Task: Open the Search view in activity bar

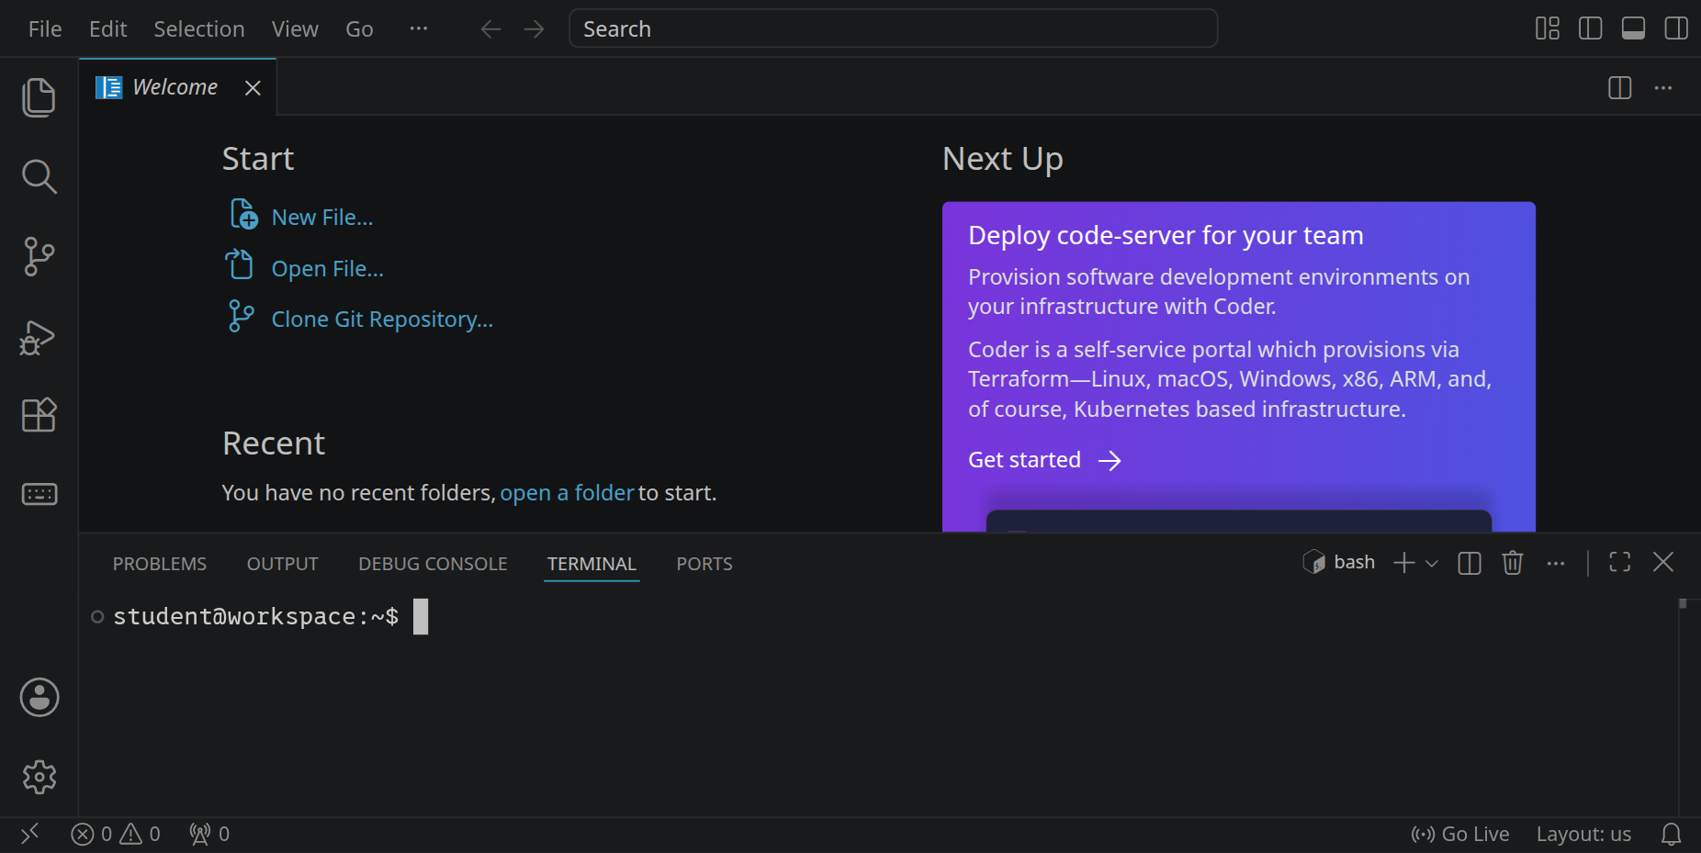Action: [x=39, y=176]
